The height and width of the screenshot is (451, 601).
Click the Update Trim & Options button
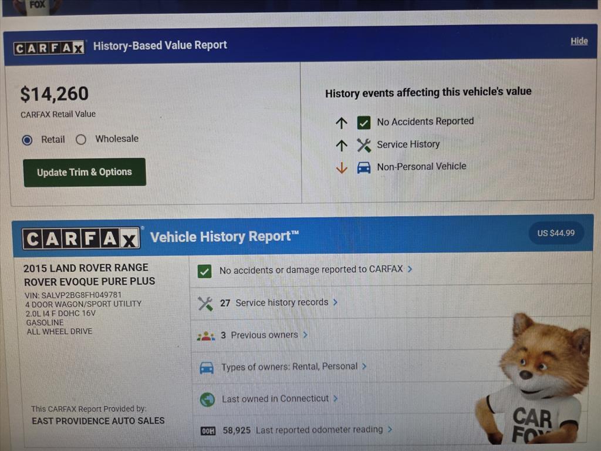(x=85, y=172)
